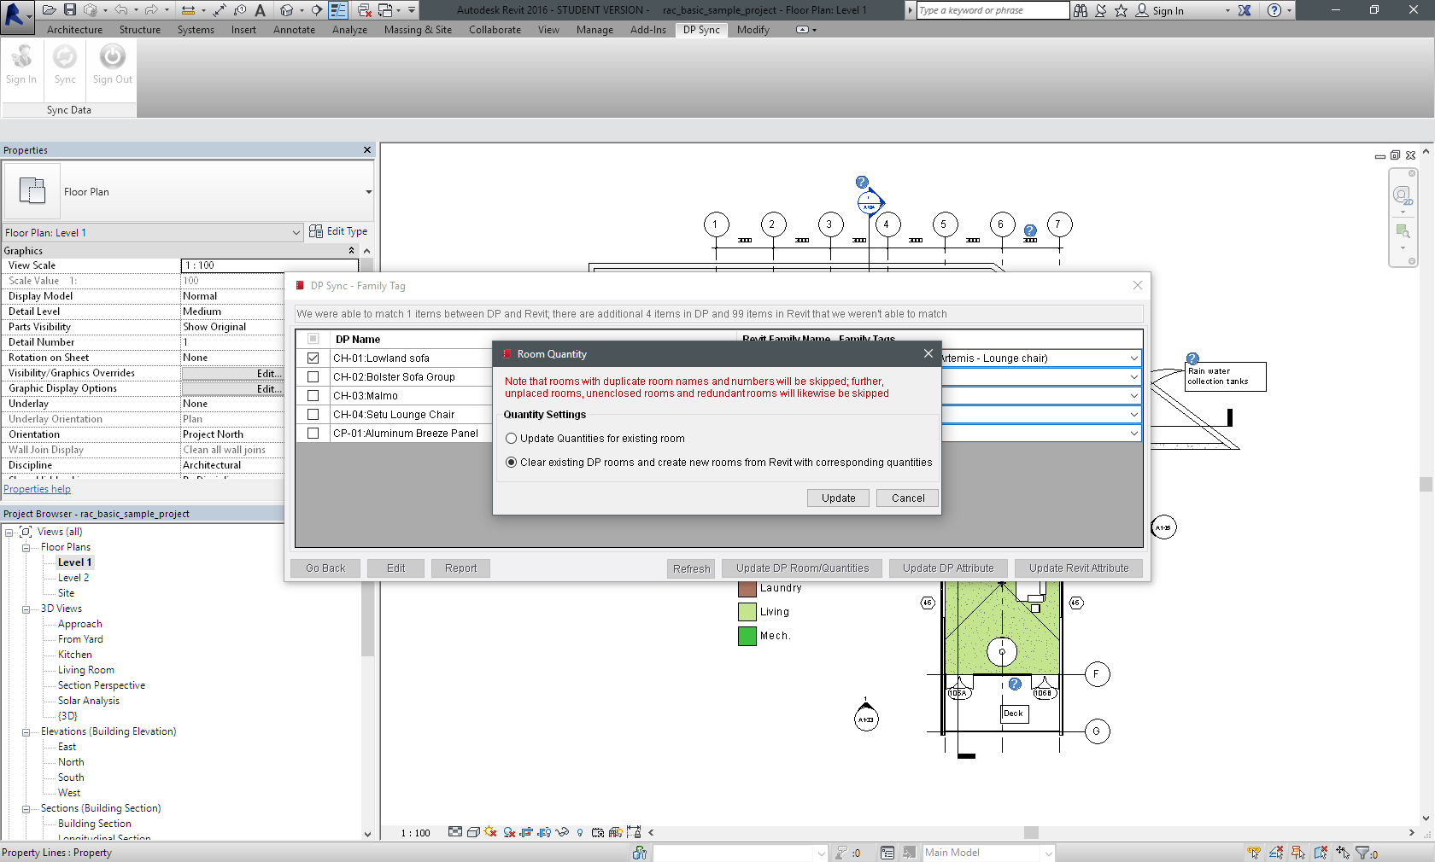Click the Close Hidden Windows icon
The image size is (1435, 862).
point(365,10)
